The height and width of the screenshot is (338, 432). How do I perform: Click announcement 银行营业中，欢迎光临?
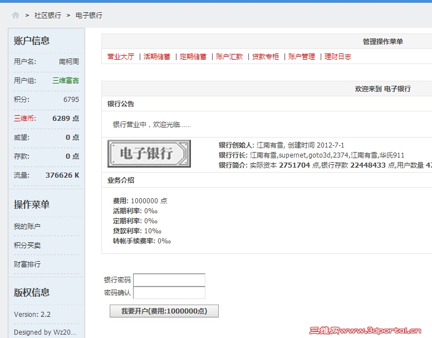pyautogui.click(x=151, y=125)
